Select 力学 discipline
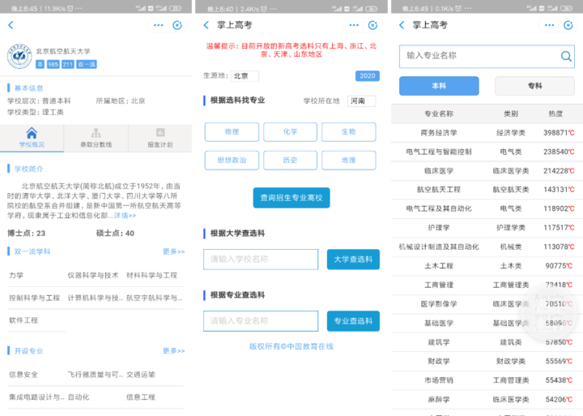 [16, 275]
